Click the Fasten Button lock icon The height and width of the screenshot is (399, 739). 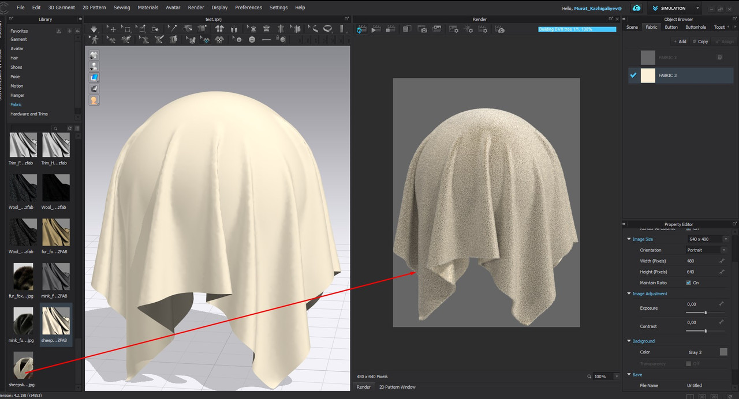(281, 39)
